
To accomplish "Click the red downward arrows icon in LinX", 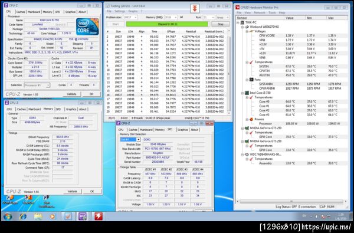I will tap(195, 9).
